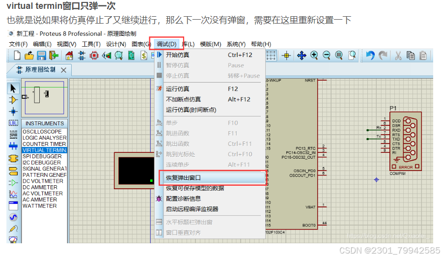Select the Terminals Mode tool
Viewport: 442px width, 258px height.
click(13, 171)
